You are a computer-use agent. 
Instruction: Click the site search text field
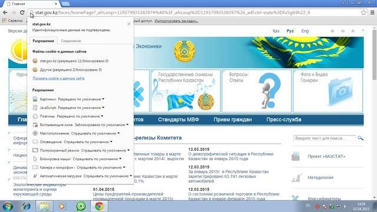tap(325, 138)
